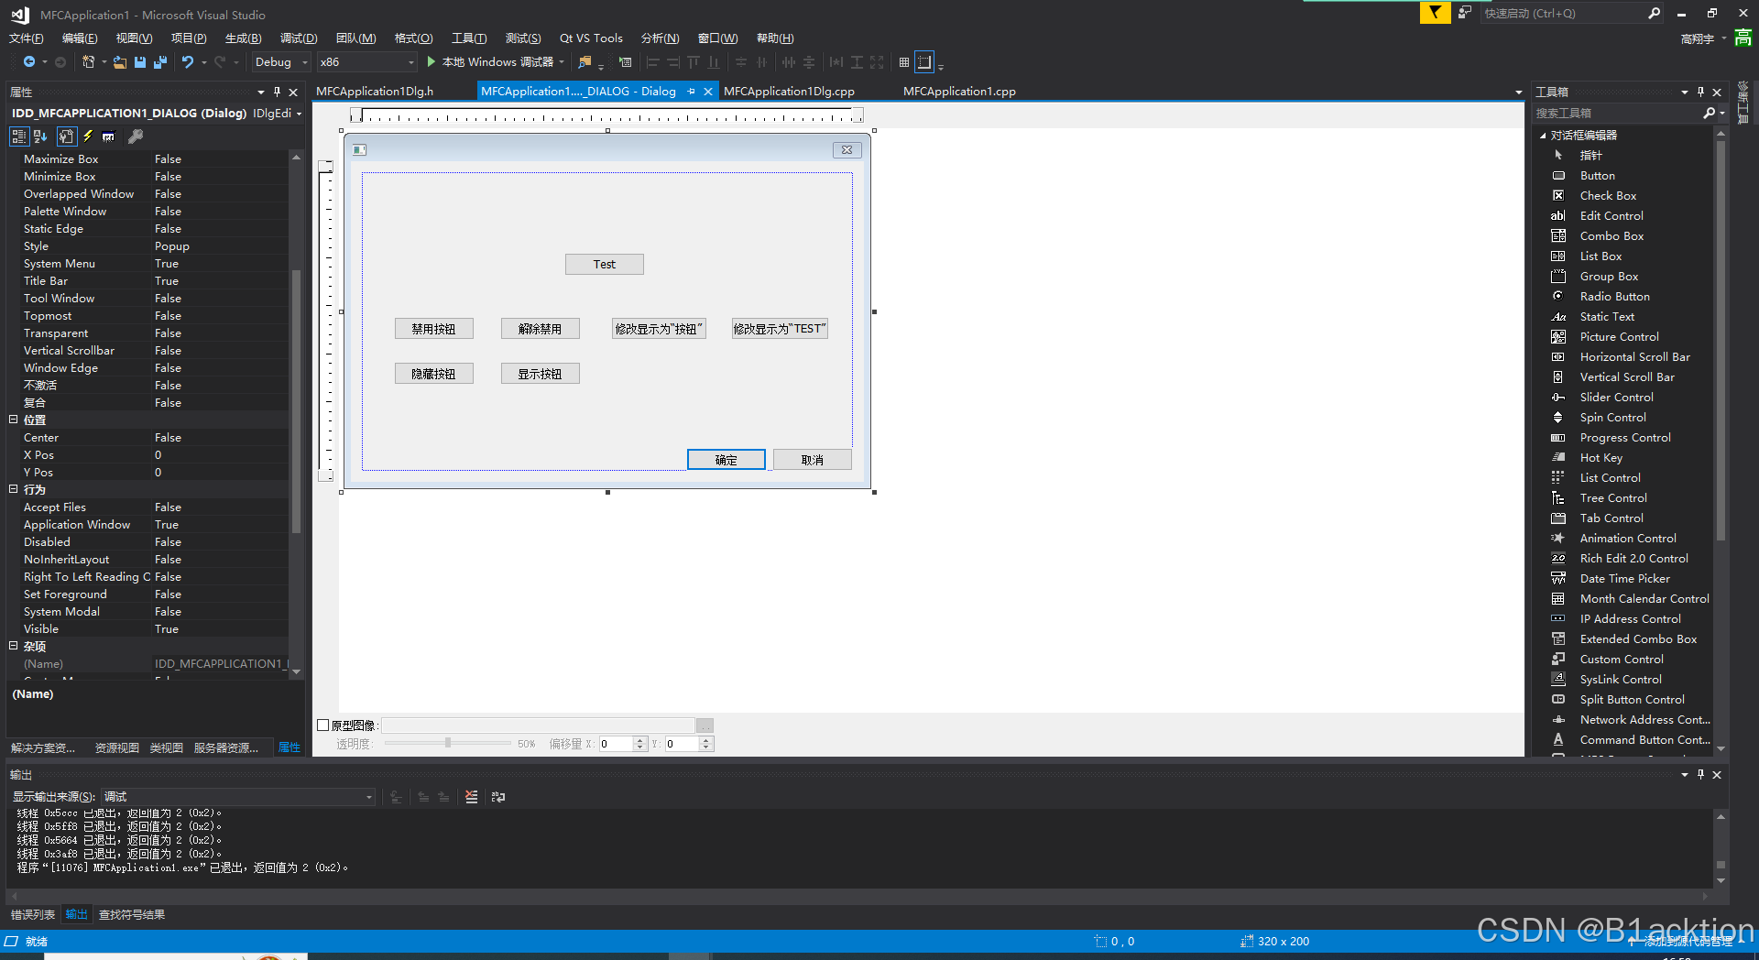Select Progress Control in toolbox
Screen dimensions: 1759x960
click(x=1625, y=438)
